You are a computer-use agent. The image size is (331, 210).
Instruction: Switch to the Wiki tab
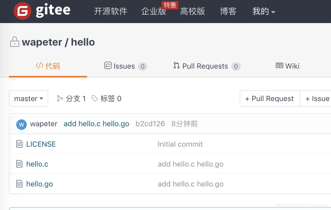pos(288,66)
